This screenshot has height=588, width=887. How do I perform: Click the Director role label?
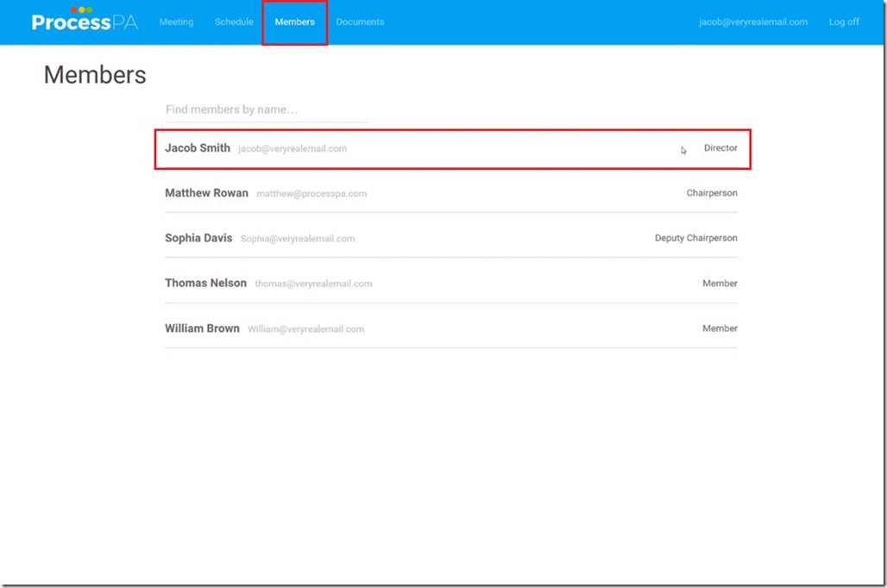[x=720, y=148]
